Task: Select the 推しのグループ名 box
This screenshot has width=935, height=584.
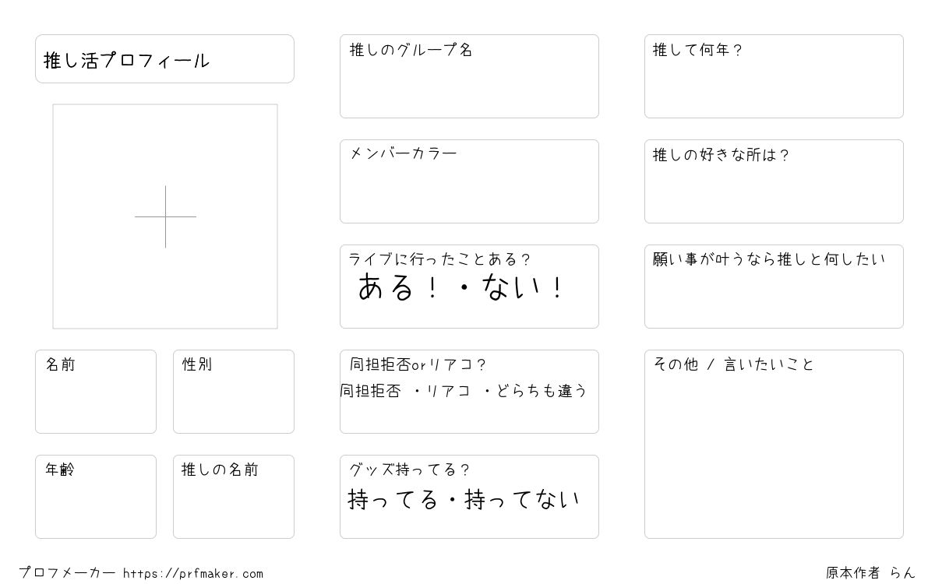Action: point(469,76)
